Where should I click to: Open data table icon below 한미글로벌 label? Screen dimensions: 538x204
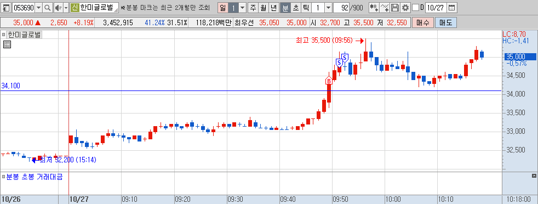(7, 44)
